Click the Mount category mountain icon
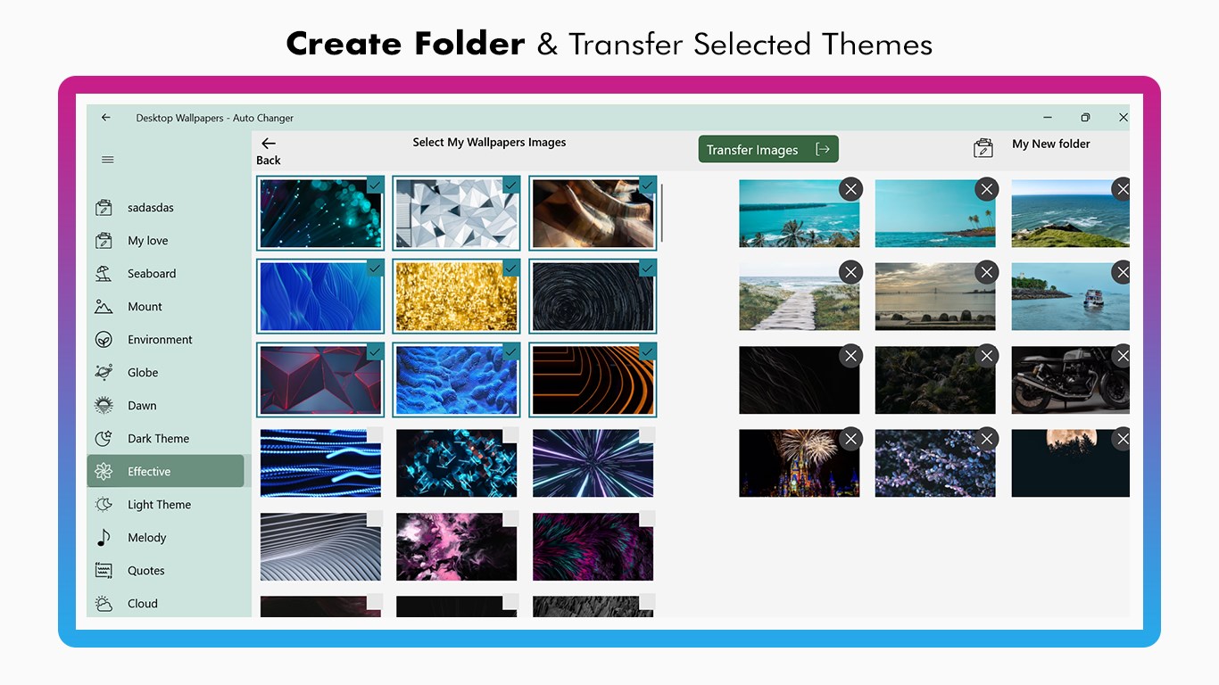This screenshot has width=1219, height=685. (104, 307)
